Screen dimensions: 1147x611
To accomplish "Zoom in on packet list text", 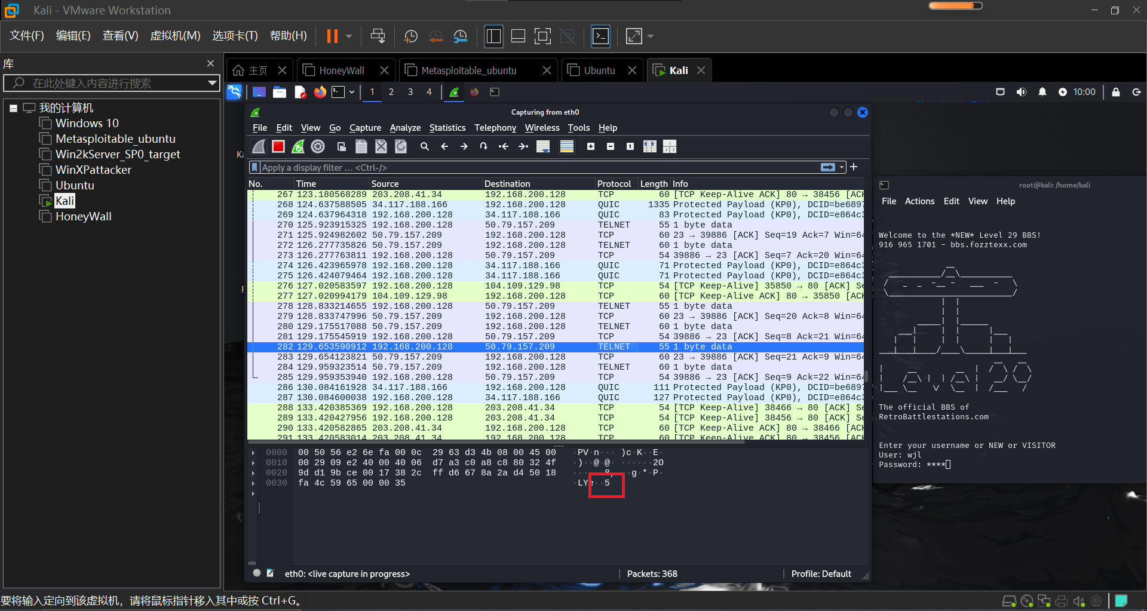I will tap(591, 146).
